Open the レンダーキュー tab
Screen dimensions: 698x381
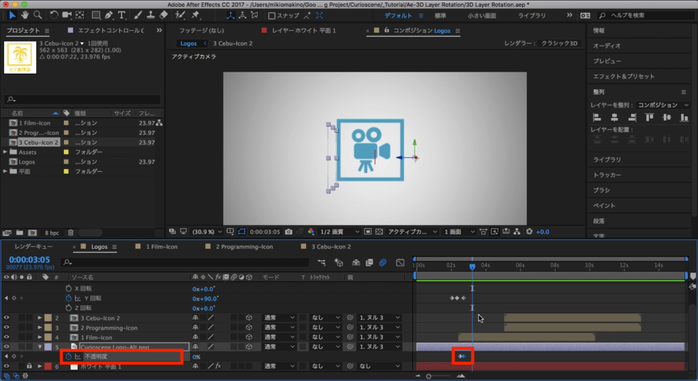(x=33, y=246)
